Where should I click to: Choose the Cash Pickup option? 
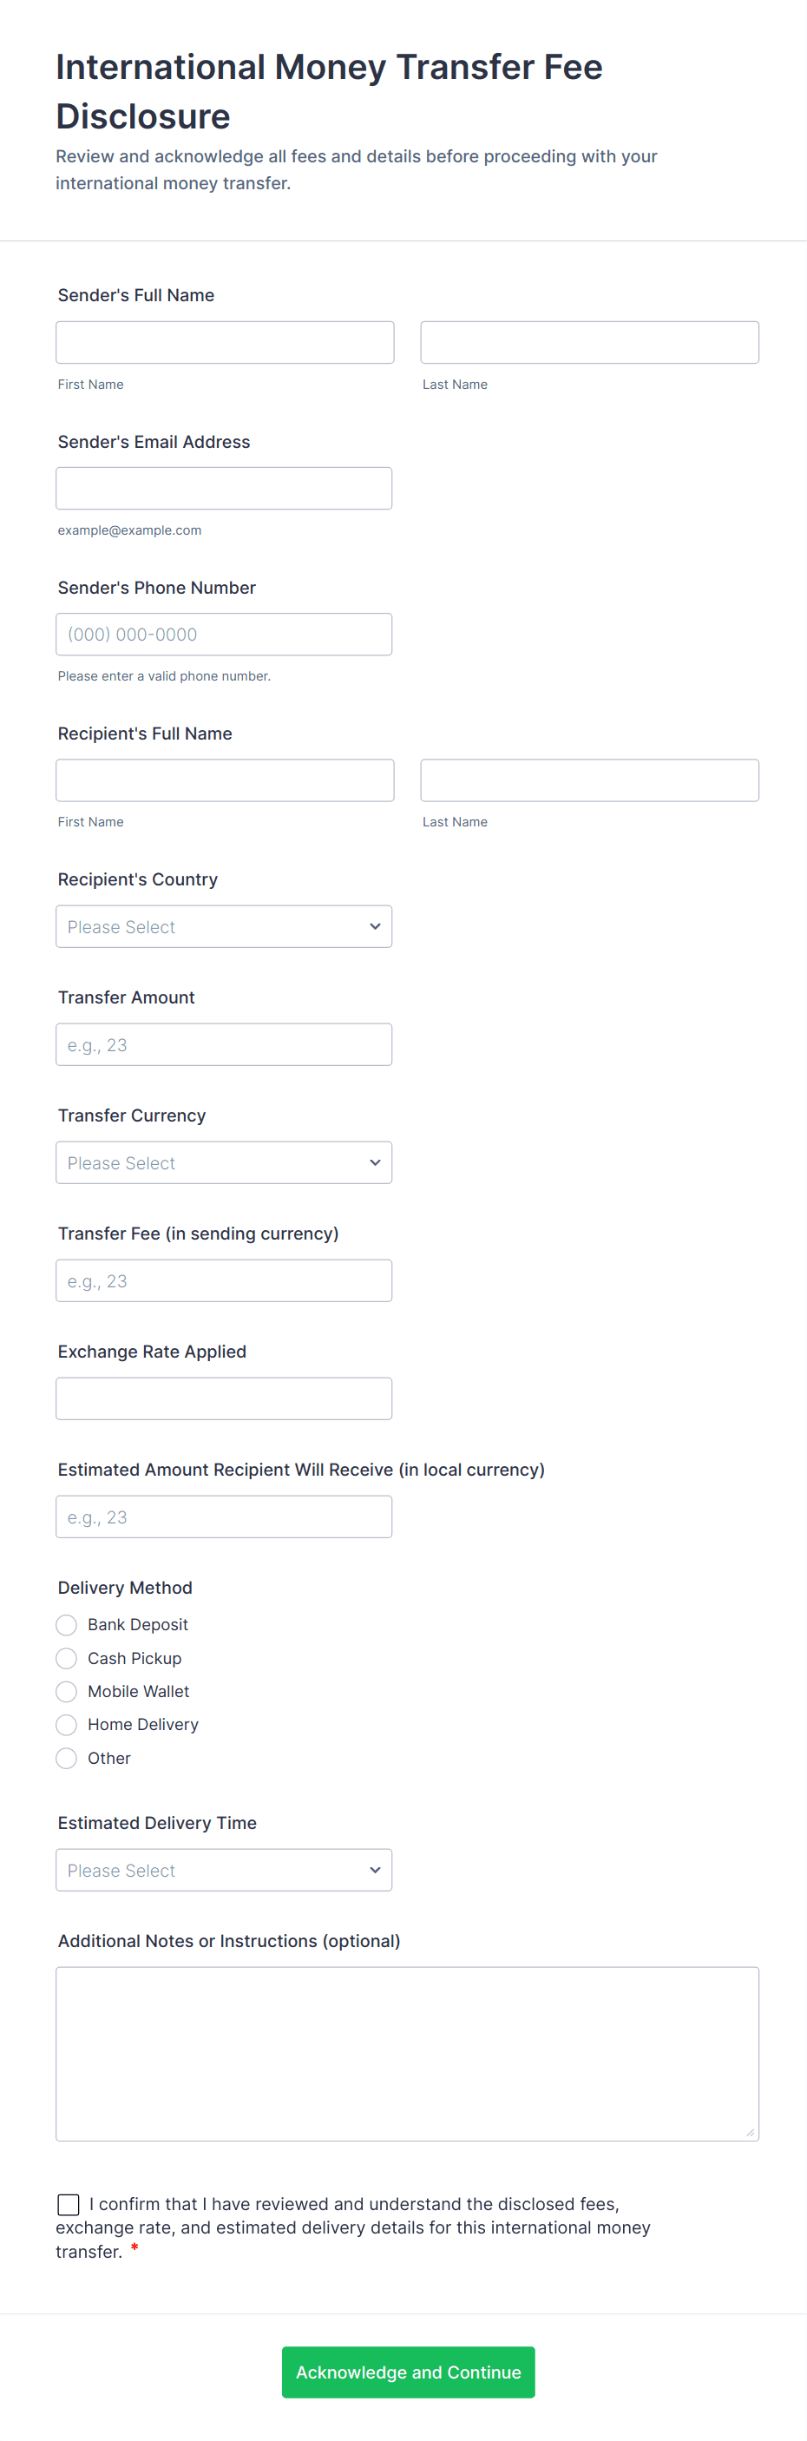click(66, 1658)
